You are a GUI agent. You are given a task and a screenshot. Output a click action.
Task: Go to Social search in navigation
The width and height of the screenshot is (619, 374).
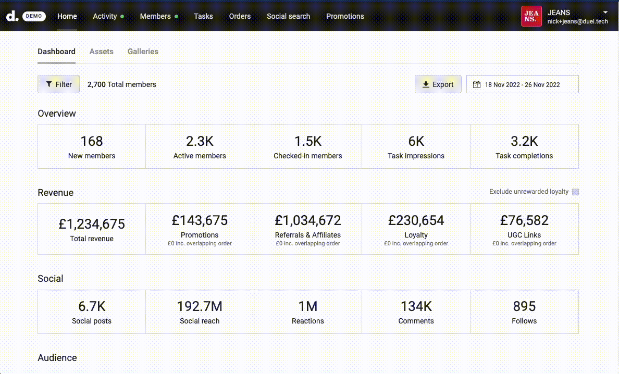[x=288, y=16]
